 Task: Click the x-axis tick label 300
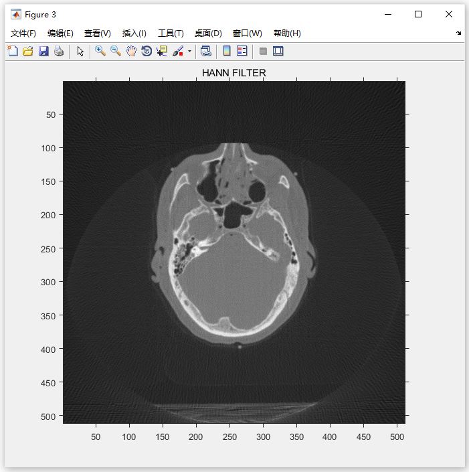(x=263, y=437)
